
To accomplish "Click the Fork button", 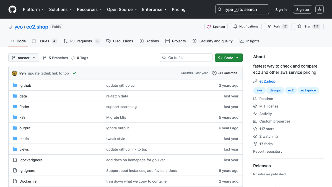I will pyautogui.click(x=277, y=27).
